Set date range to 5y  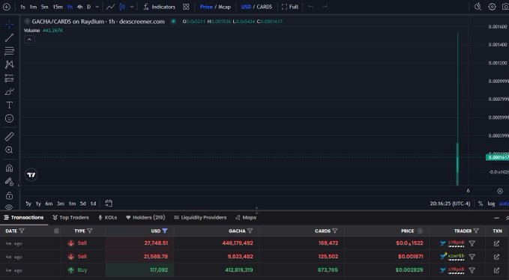(28, 204)
